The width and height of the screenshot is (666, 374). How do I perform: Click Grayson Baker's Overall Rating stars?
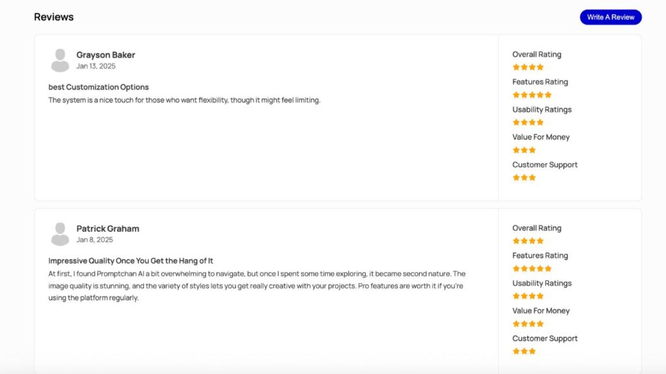tap(527, 67)
